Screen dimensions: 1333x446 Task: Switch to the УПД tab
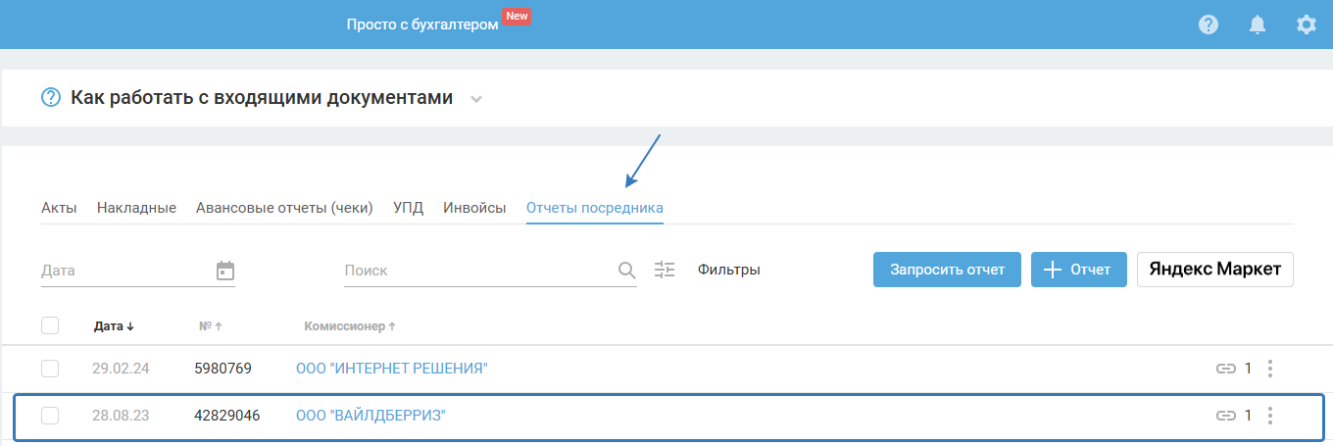coord(409,208)
